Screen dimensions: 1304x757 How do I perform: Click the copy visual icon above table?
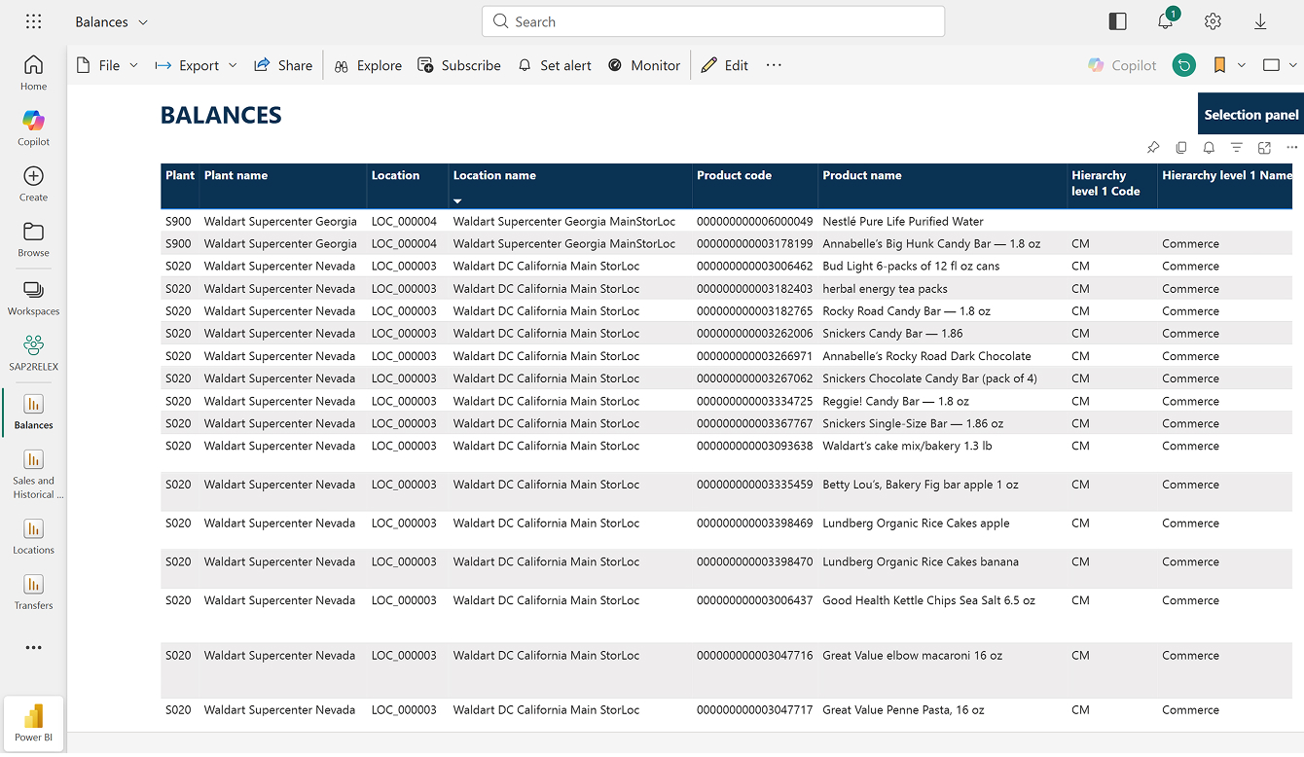click(x=1180, y=148)
